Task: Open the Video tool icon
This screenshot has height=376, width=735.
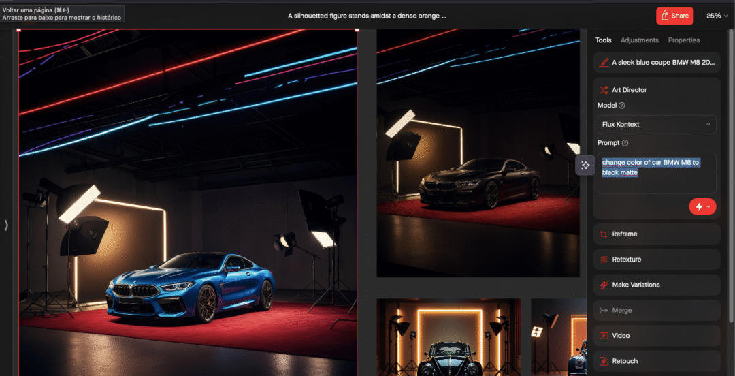Action: click(604, 336)
